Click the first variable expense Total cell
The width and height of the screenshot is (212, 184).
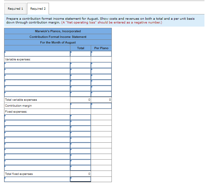pos(81,65)
